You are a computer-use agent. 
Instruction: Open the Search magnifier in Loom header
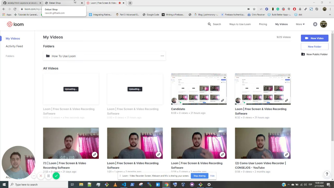(209, 24)
